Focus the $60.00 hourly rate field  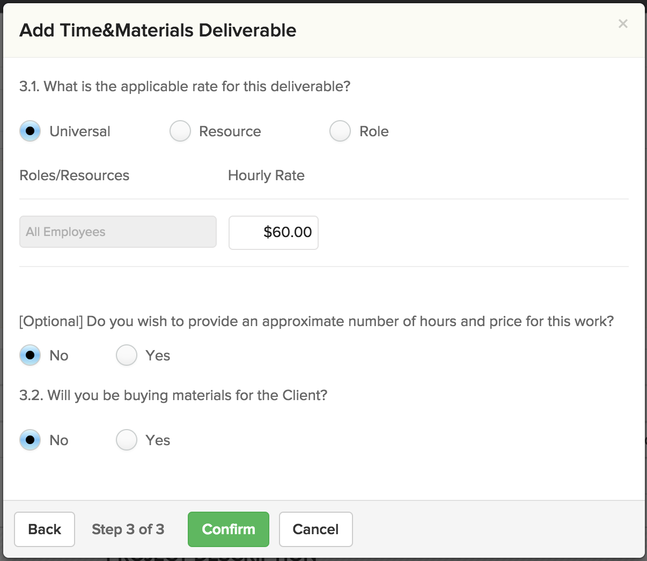coord(274,232)
